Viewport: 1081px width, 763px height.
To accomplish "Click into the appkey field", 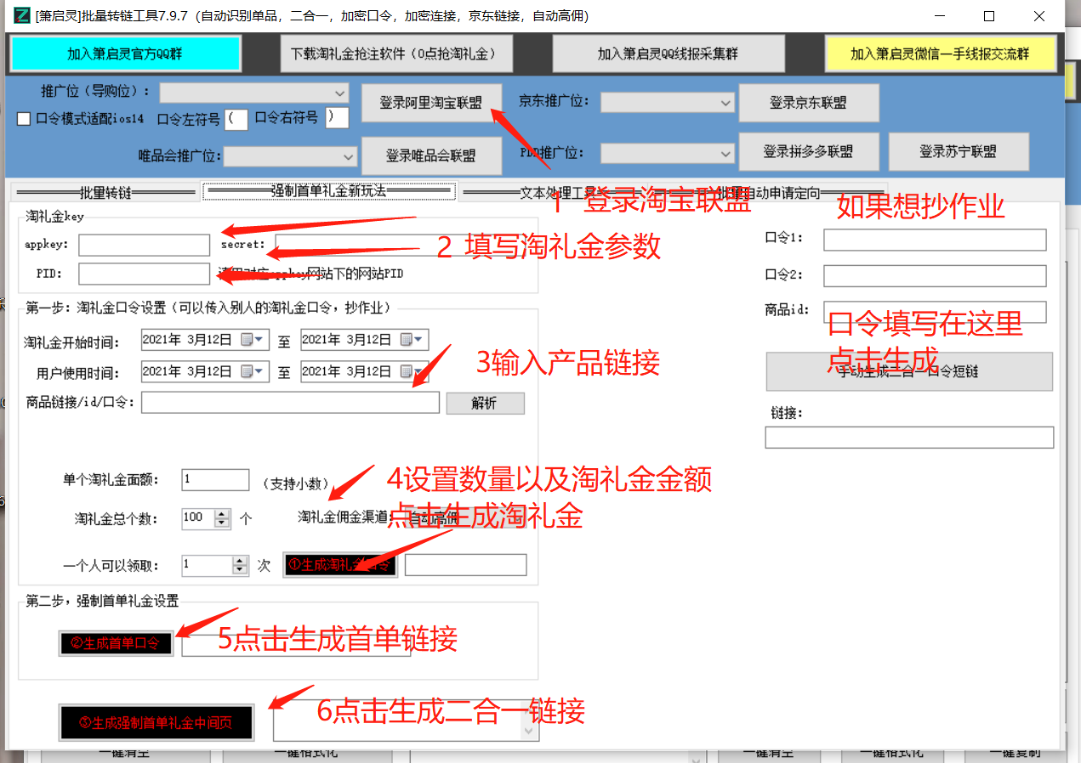I will coord(144,245).
